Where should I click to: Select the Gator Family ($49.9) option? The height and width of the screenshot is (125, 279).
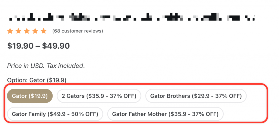click(55, 114)
